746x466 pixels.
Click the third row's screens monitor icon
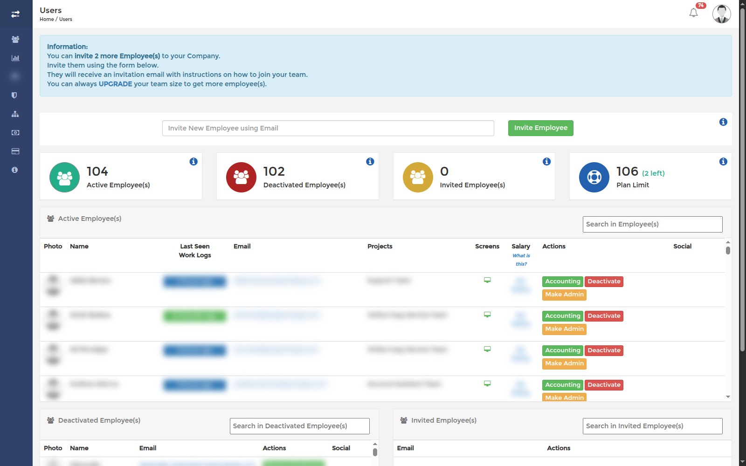(x=487, y=349)
